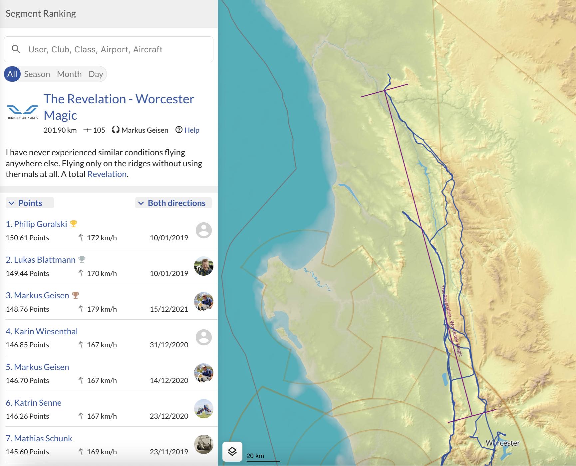
Task: Switch ranking filter to Month
Action: 69,74
